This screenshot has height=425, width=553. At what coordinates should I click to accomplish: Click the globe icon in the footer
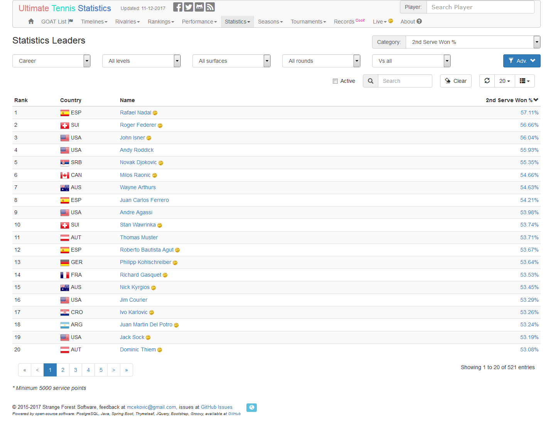(x=251, y=407)
